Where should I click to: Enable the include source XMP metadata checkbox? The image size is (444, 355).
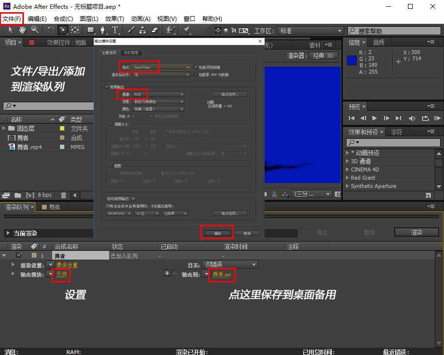195,75
